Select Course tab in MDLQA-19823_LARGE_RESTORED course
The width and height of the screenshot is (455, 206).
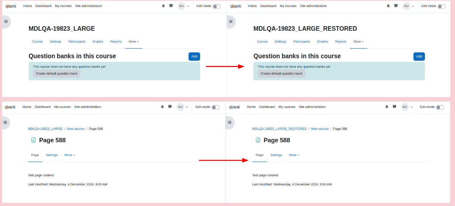(262, 42)
